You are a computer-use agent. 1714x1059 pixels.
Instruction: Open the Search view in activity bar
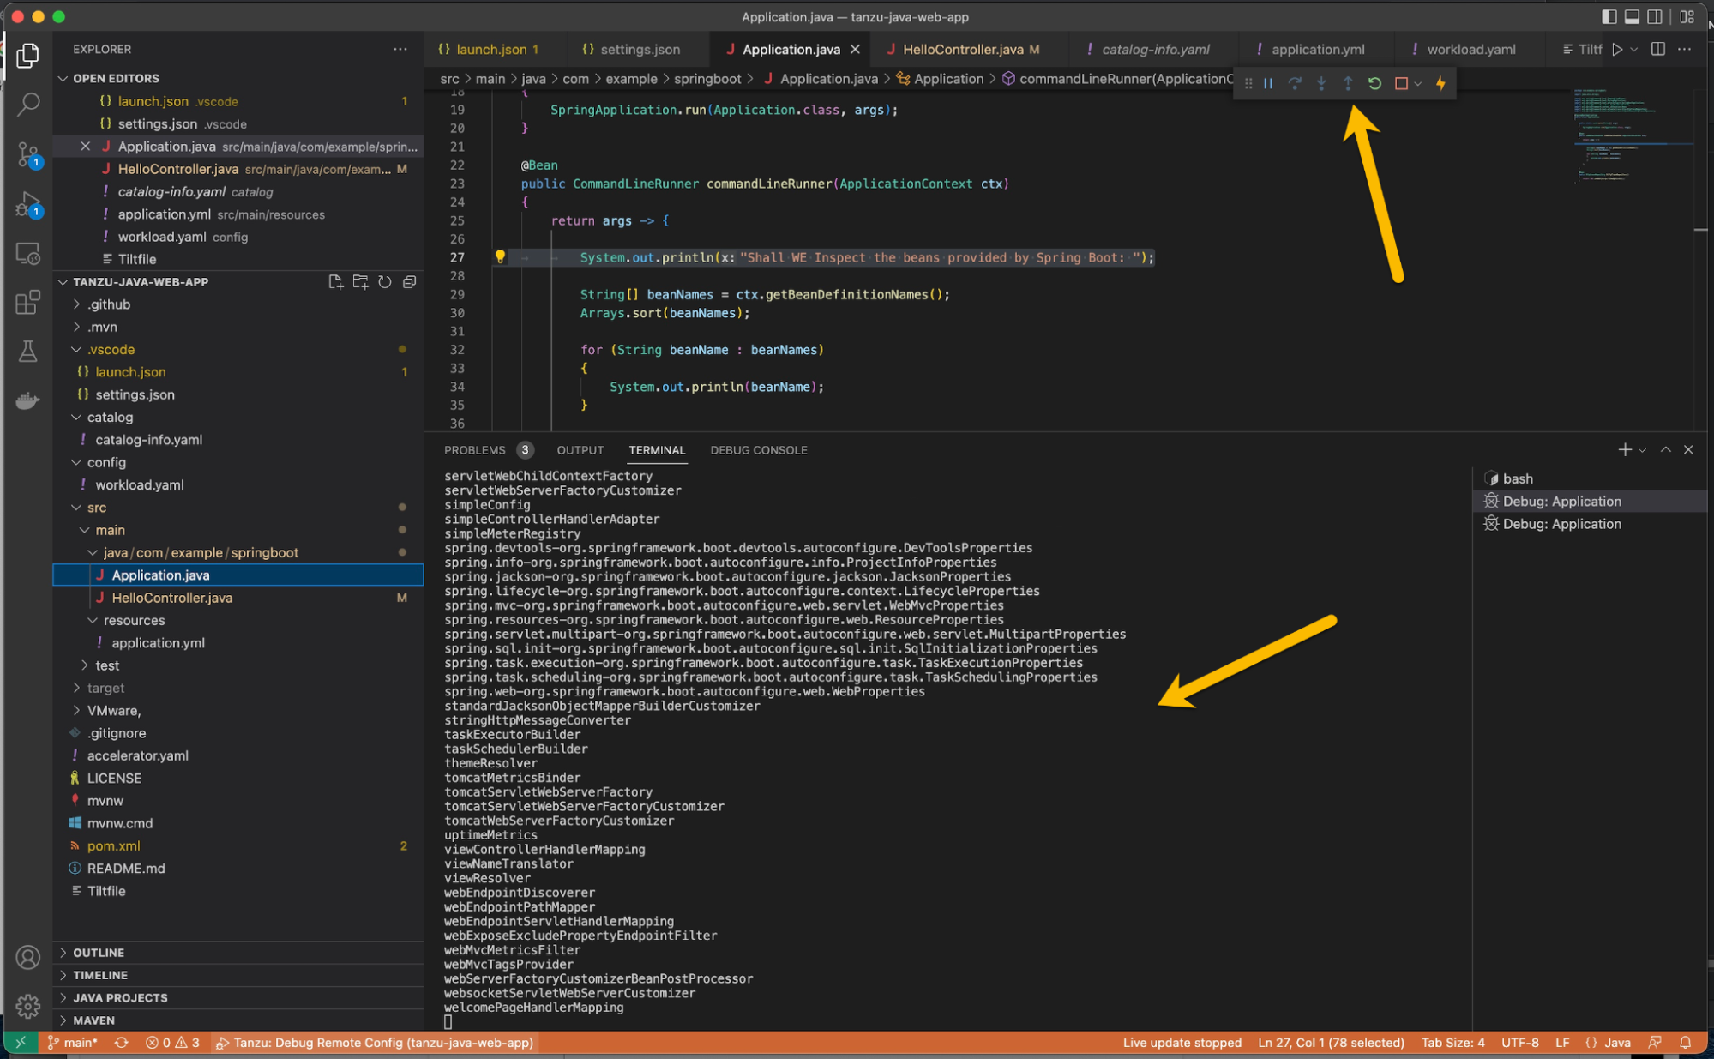point(27,105)
